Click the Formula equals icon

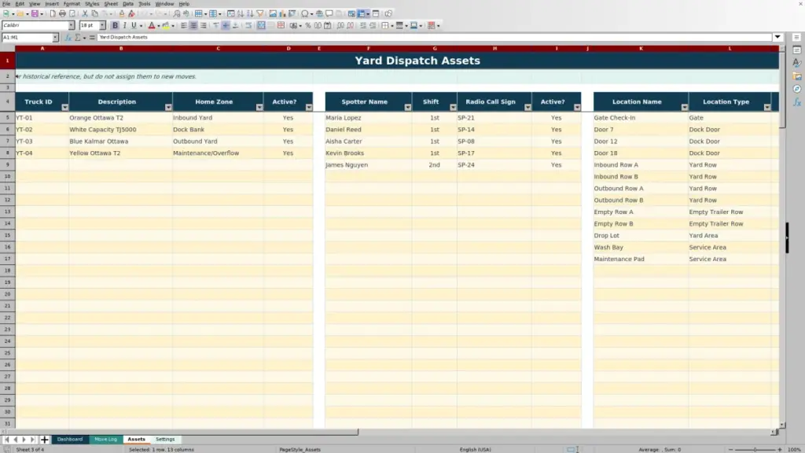click(92, 37)
